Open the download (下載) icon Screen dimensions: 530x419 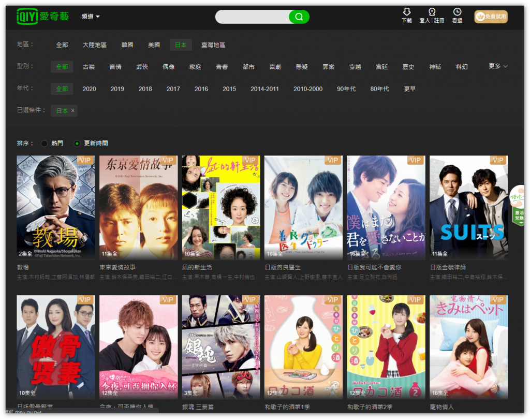pyautogui.click(x=407, y=16)
